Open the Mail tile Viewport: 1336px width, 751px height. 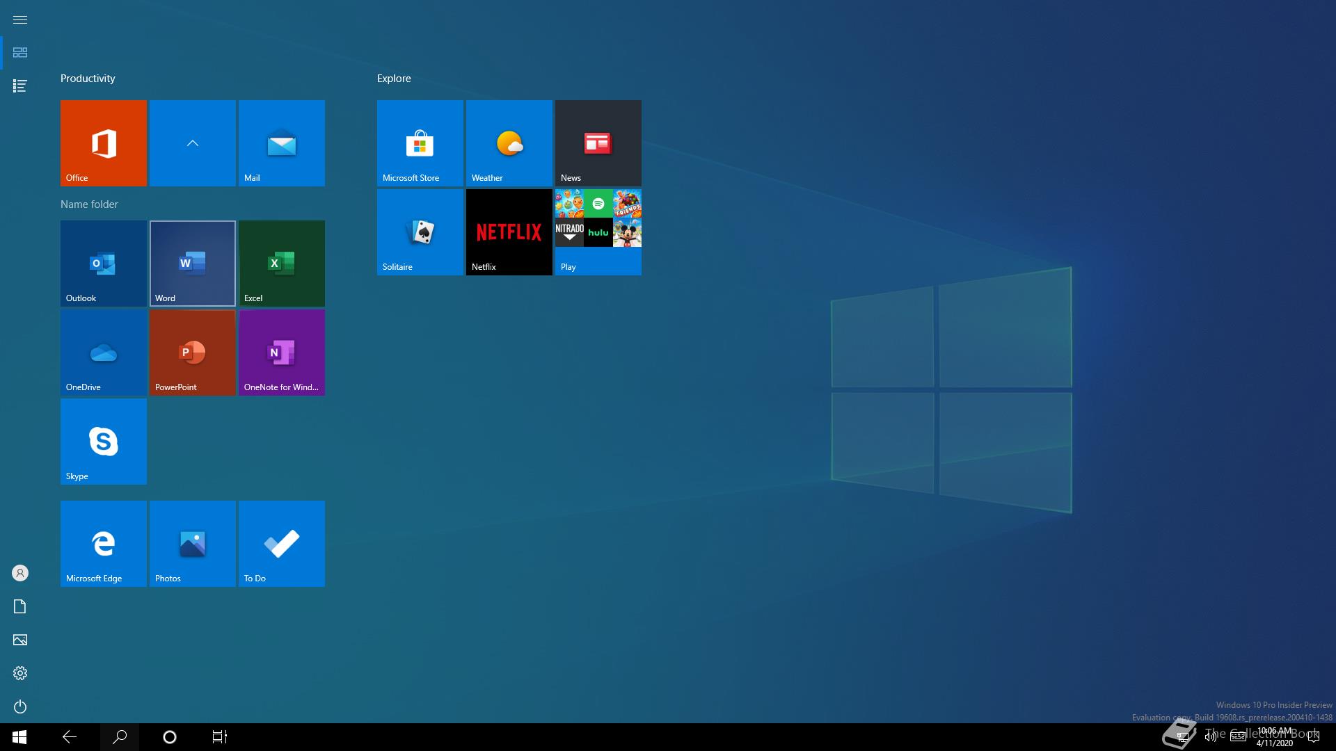(282, 143)
